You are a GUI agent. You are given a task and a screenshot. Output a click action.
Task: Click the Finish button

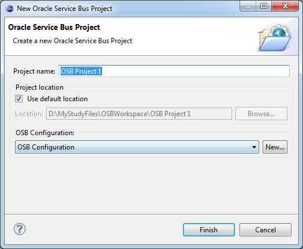(209, 230)
